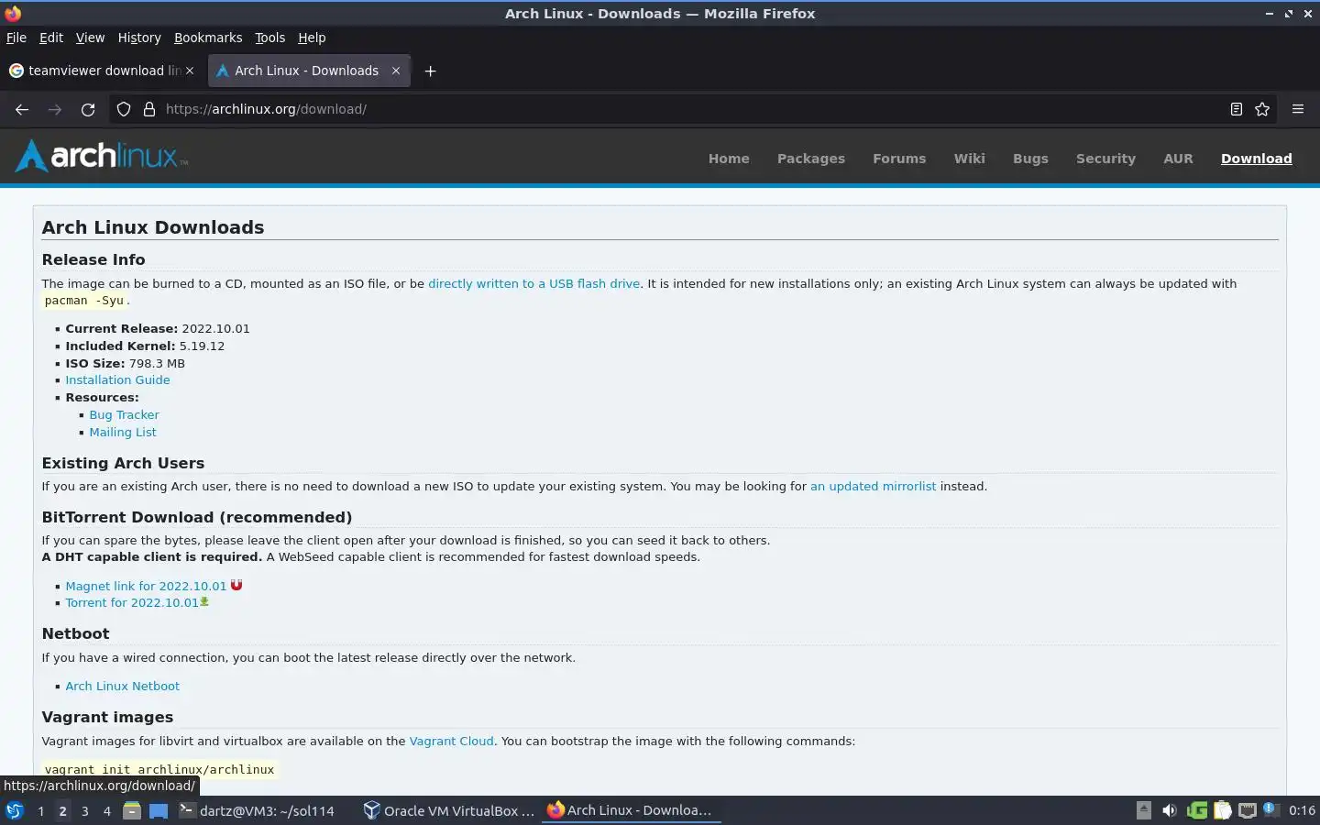This screenshot has width=1320, height=825.
Task: Click the removable media eject tray icon
Action: point(1144,810)
